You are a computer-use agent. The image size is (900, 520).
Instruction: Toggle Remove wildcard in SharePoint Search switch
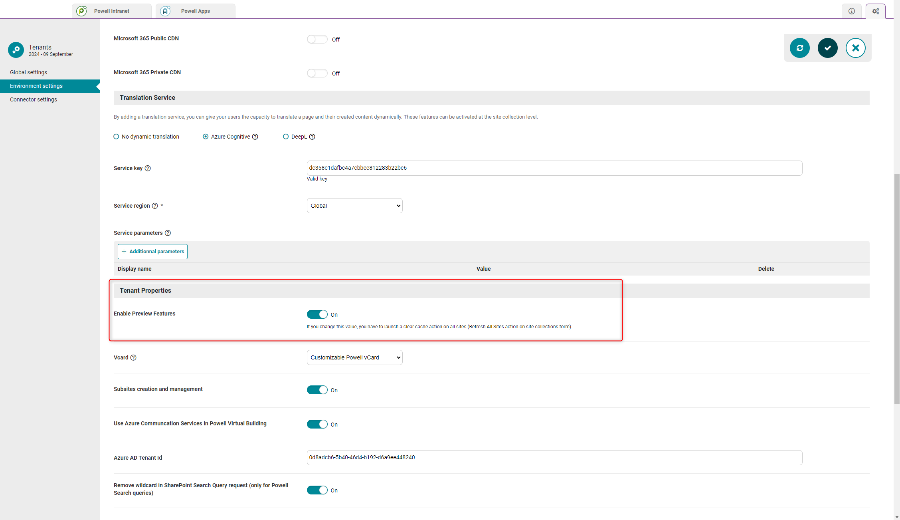coord(317,490)
